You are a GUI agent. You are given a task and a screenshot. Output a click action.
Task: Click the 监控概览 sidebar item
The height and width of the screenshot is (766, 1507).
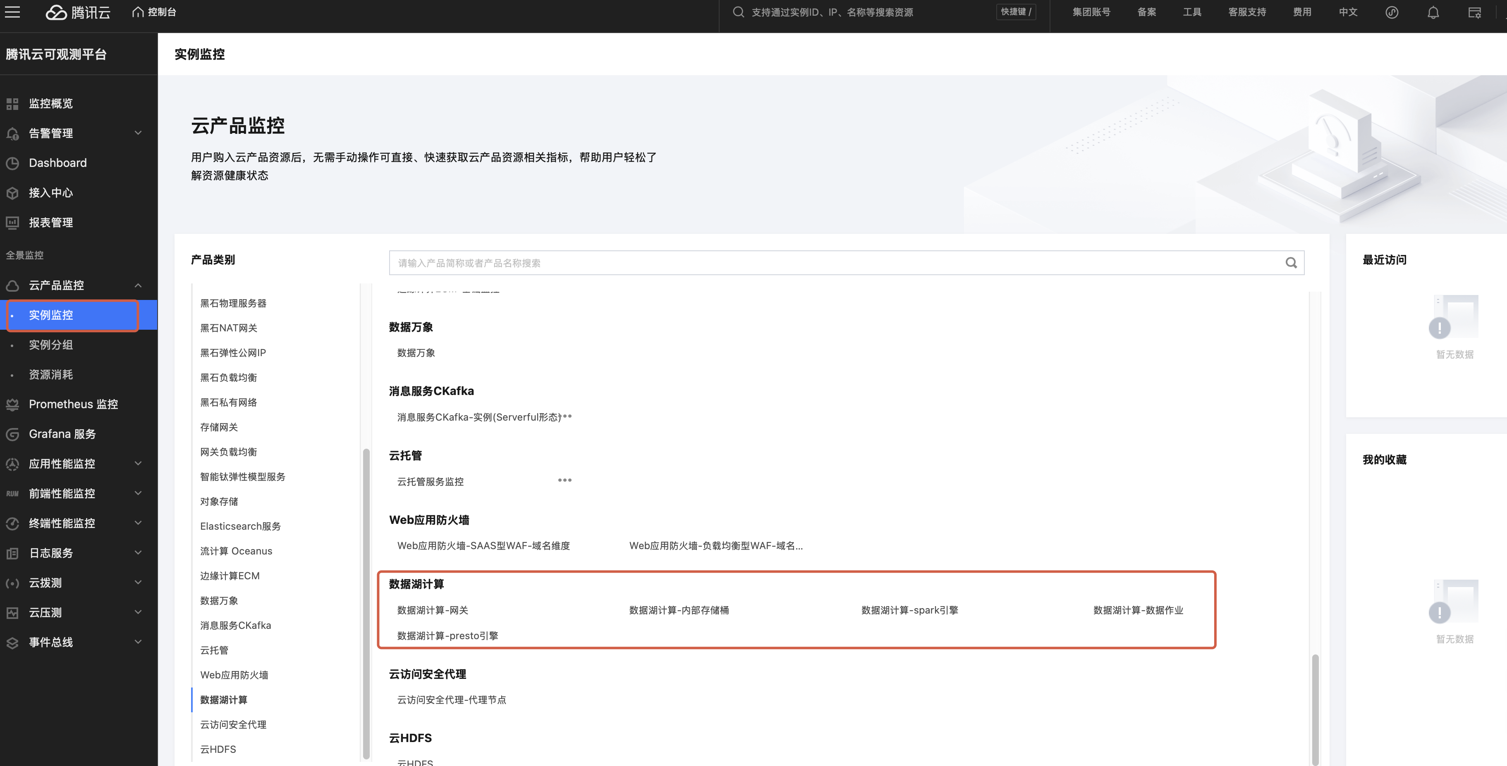tap(51, 103)
